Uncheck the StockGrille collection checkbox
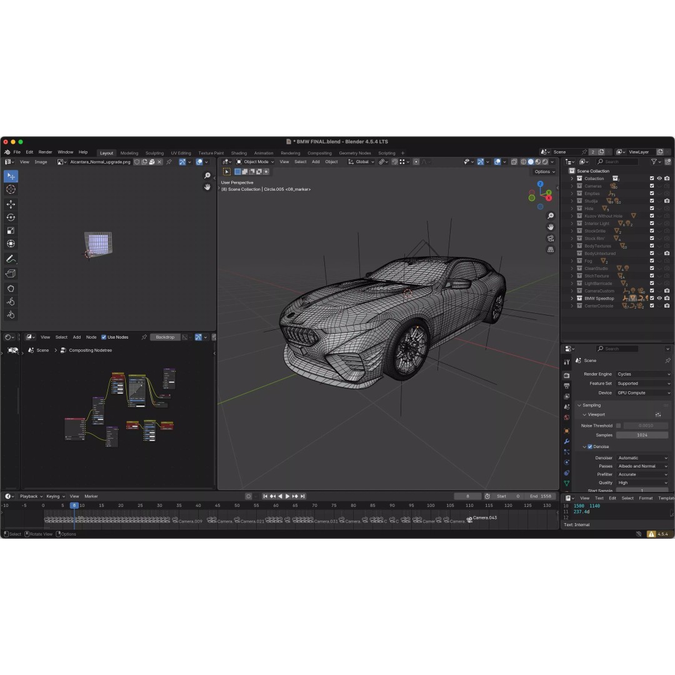 coord(652,231)
